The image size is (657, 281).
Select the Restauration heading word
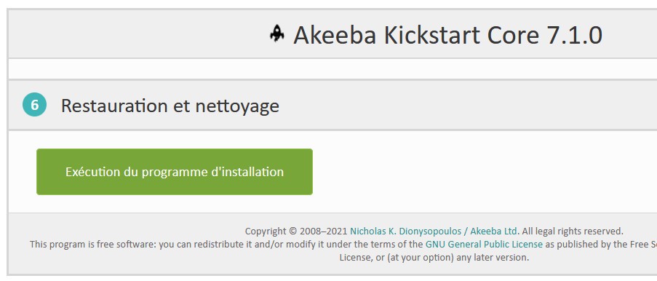(114, 106)
